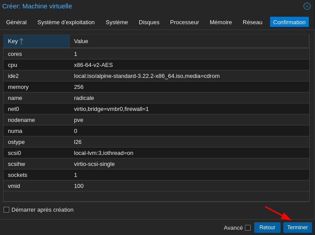
Task: Go back with the Retour button
Action: 267,228
